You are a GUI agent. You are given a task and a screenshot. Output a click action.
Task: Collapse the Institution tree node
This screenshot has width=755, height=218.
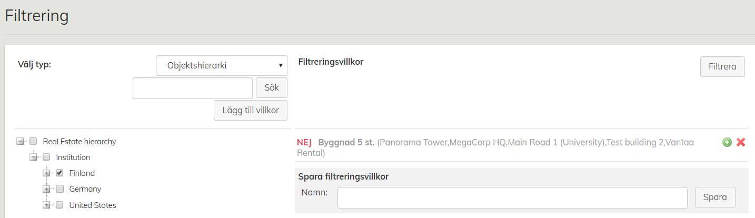tap(33, 157)
